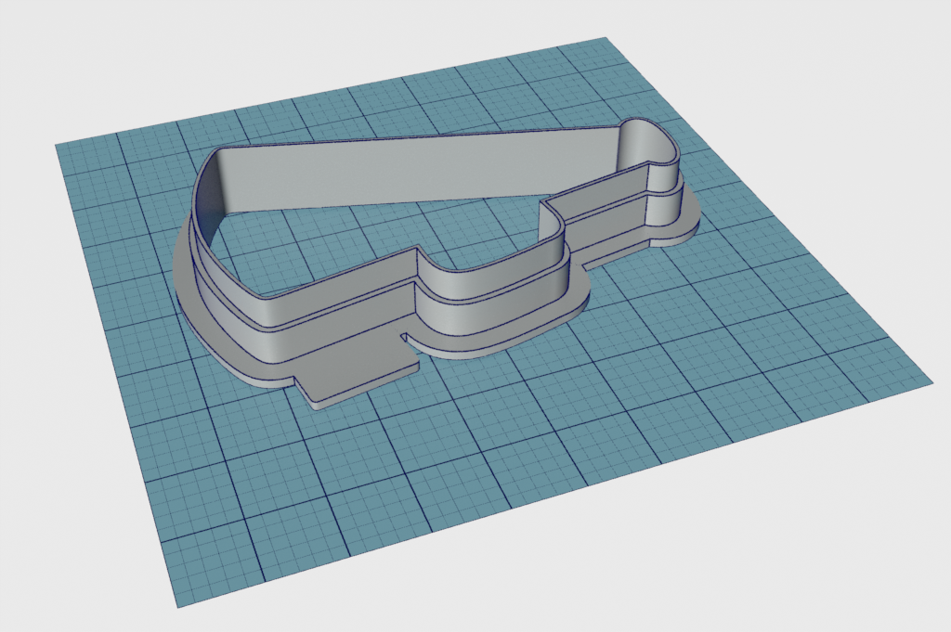Click the grid plane's rightmost corner

(930, 381)
